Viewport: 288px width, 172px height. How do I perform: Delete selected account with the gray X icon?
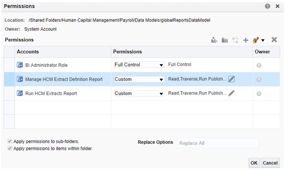pyautogui.click(x=274, y=39)
